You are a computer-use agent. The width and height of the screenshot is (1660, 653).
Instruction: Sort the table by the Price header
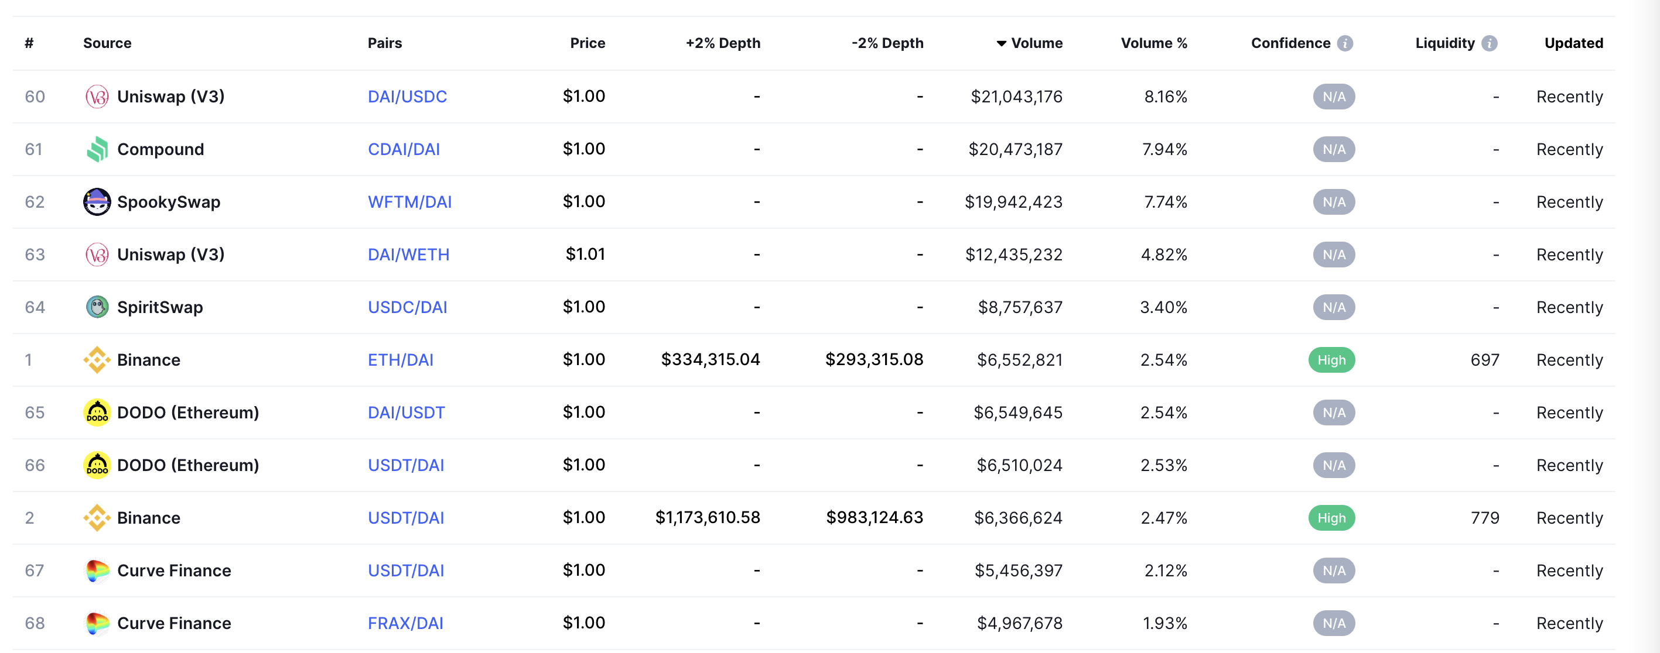[587, 43]
